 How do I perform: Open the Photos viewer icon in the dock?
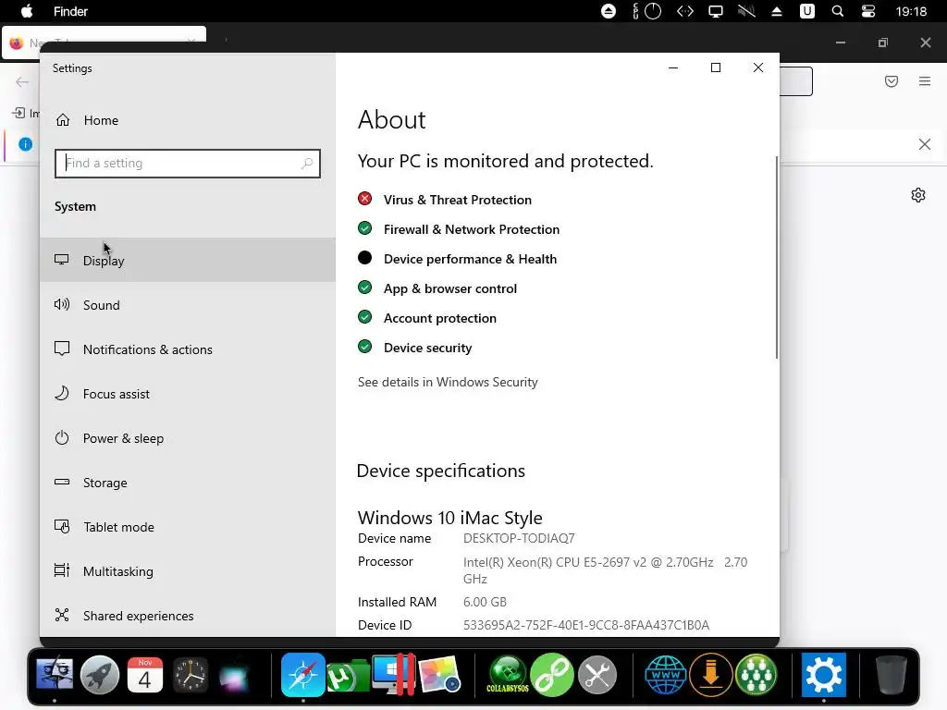coord(439,674)
